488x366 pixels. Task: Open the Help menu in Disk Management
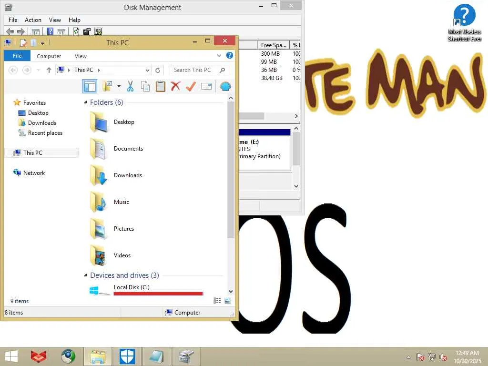point(74,20)
